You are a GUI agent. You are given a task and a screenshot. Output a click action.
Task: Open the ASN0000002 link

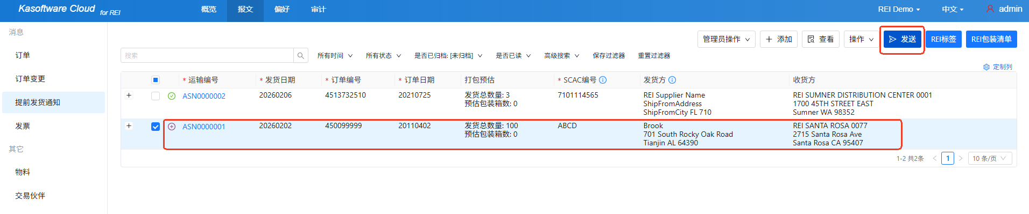pos(204,96)
